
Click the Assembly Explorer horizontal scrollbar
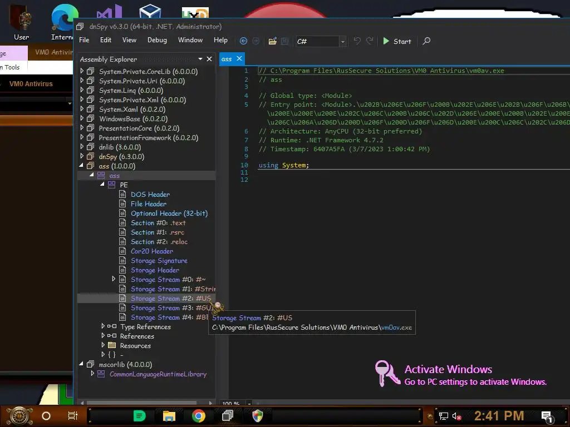[x=142, y=403]
